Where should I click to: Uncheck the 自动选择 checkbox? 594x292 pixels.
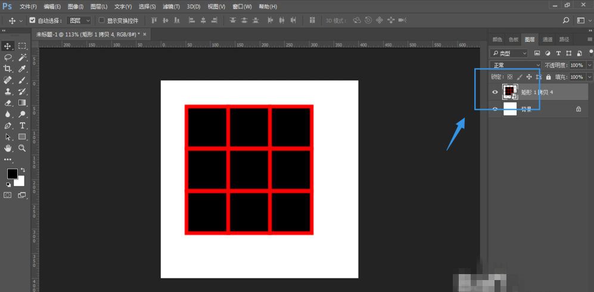32,20
